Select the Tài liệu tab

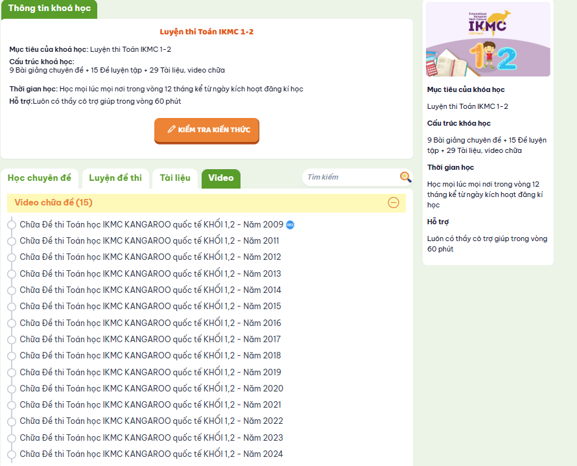tap(175, 178)
